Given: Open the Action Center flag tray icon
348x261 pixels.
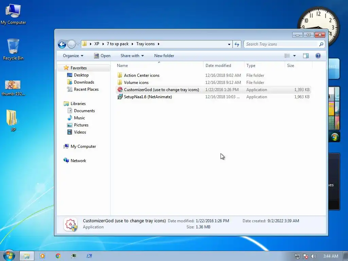Looking at the screenshot, I should [306, 256].
